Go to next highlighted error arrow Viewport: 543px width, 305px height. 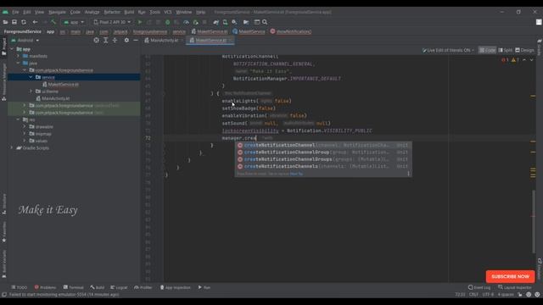point(532,60)
